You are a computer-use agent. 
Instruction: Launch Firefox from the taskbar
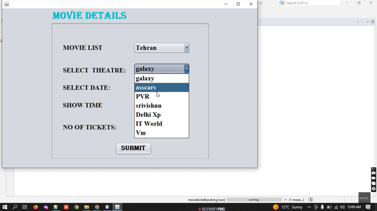point(36,207)
